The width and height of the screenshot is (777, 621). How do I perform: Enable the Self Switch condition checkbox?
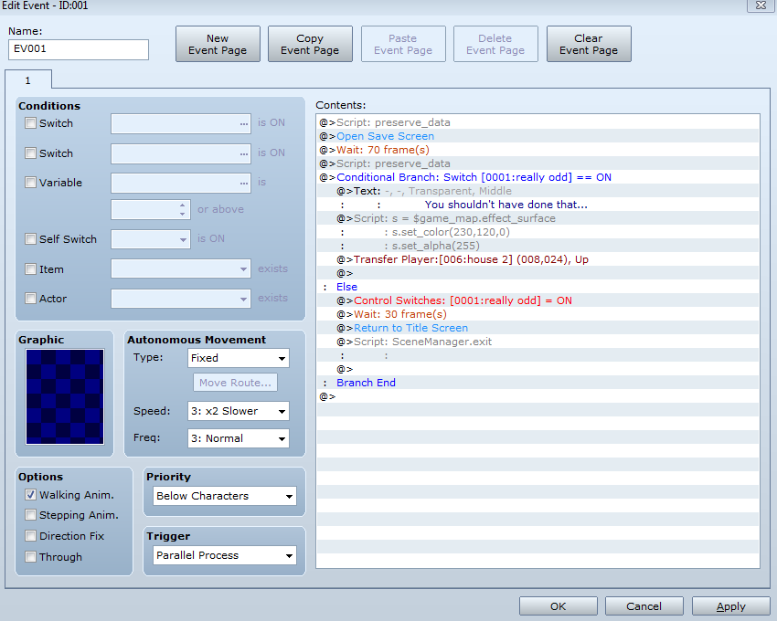[x=31, y=239]
